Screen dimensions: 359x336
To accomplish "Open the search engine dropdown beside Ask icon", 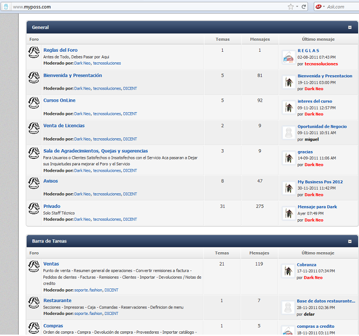I will [324, 7].
